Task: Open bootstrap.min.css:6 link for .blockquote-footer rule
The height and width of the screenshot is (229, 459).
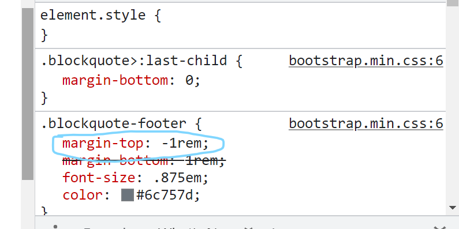Action: pos(366,123)
